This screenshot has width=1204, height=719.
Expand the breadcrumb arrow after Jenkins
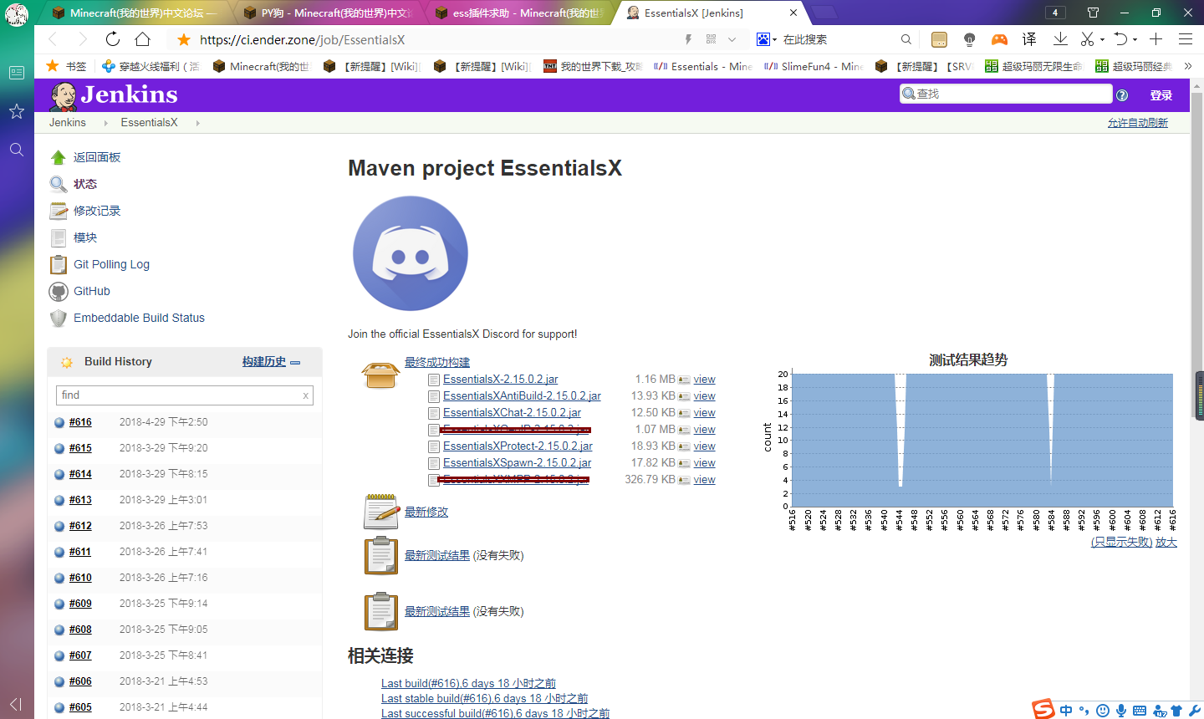(105, 123)
